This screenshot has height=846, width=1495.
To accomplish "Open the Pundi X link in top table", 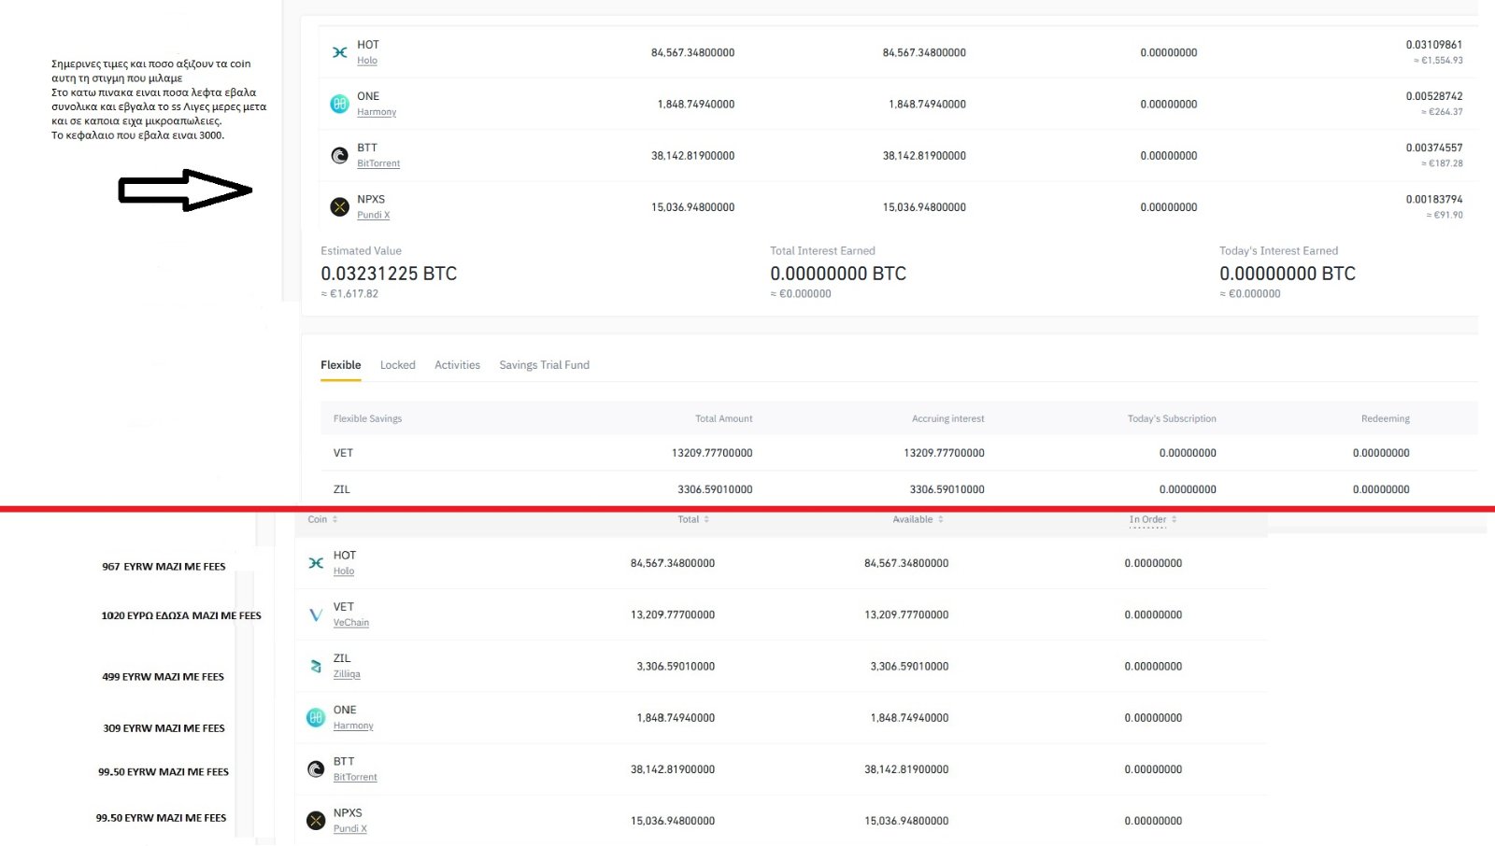I will [374, 215].
